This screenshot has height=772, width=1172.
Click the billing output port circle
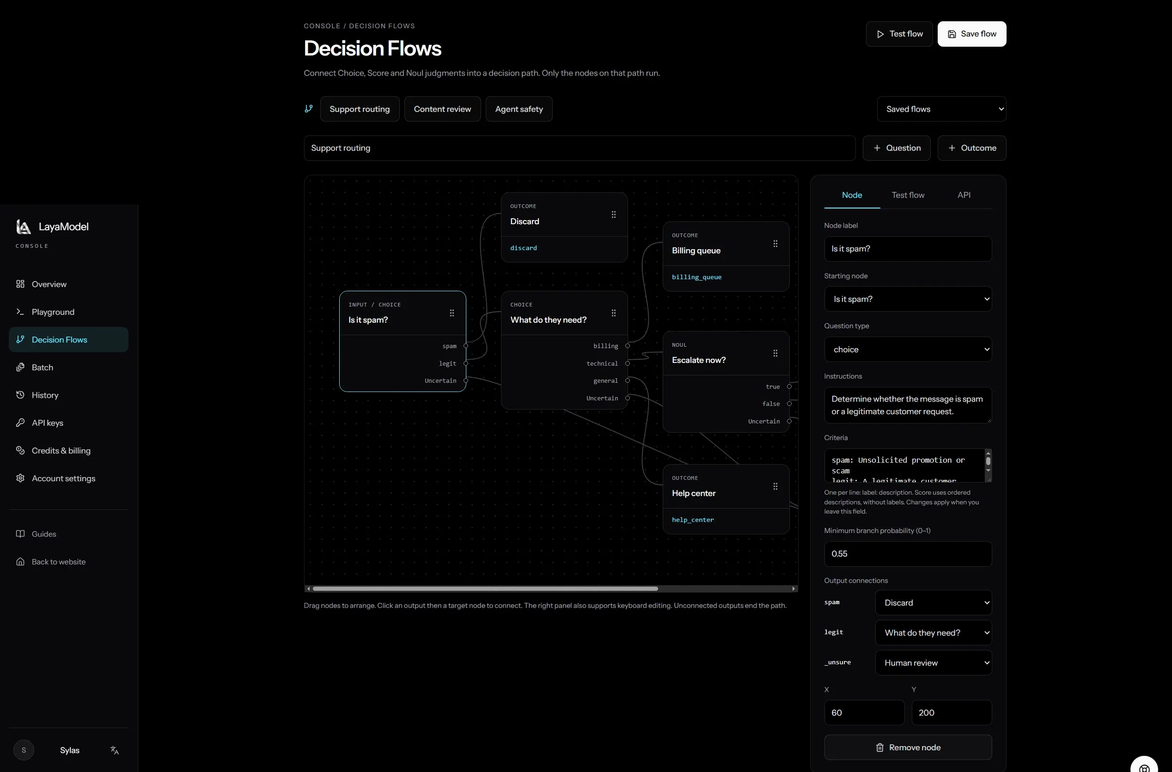point(628,346)
